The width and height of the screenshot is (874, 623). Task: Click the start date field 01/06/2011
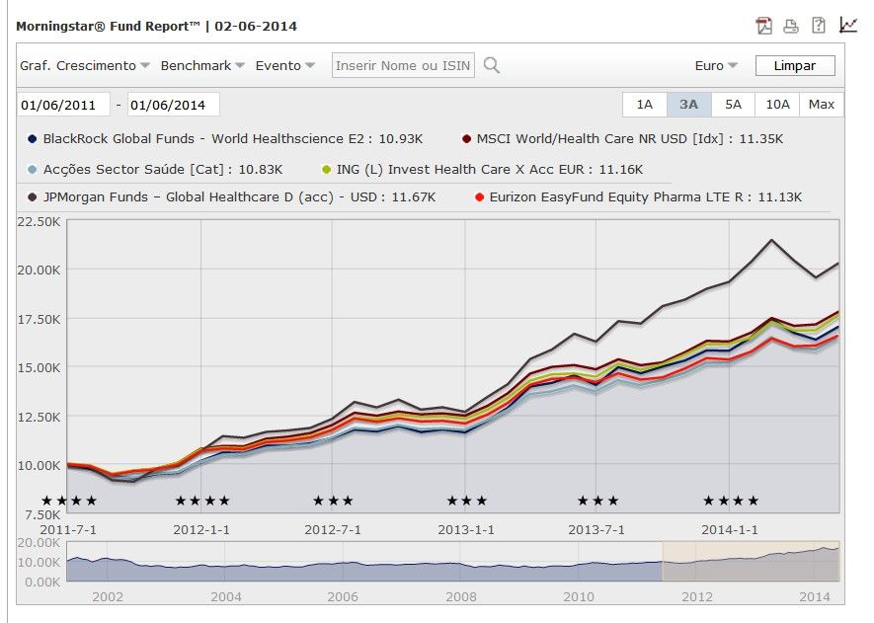pyautogui.click(x=63, y=105)
